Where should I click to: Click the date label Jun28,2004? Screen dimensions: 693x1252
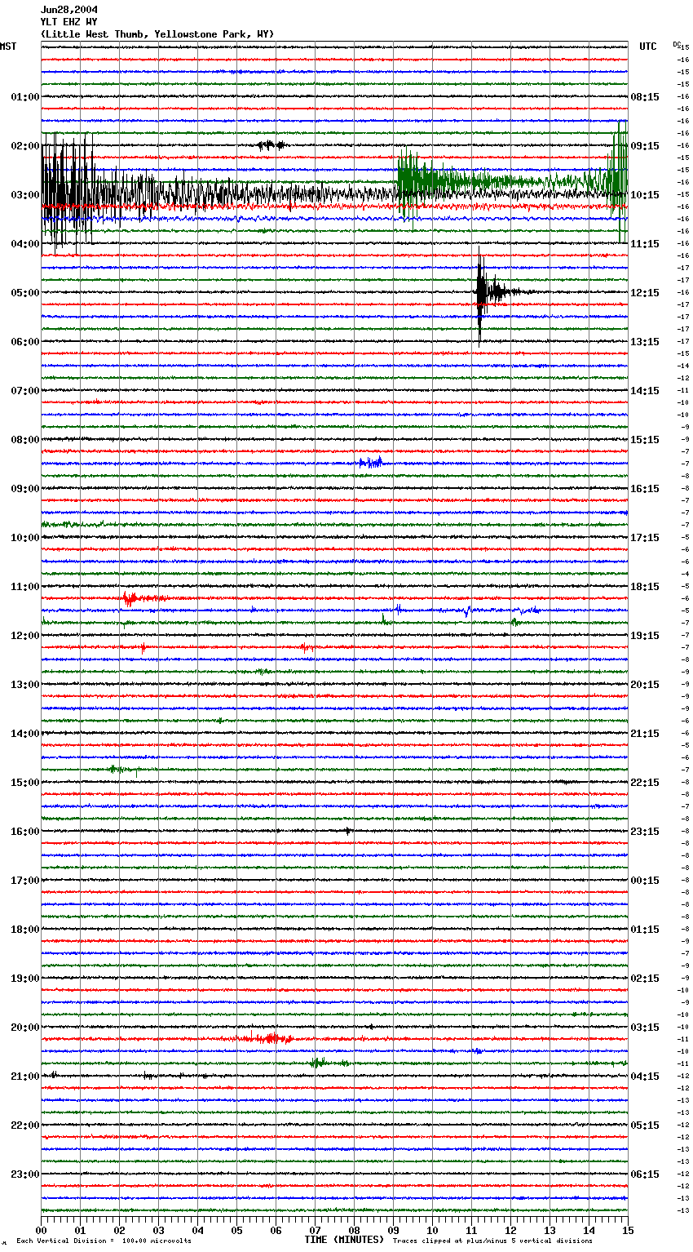point(69,10)
